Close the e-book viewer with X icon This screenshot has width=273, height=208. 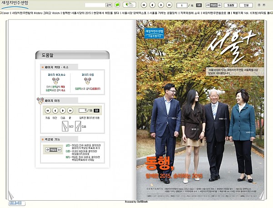pos(264,5)
